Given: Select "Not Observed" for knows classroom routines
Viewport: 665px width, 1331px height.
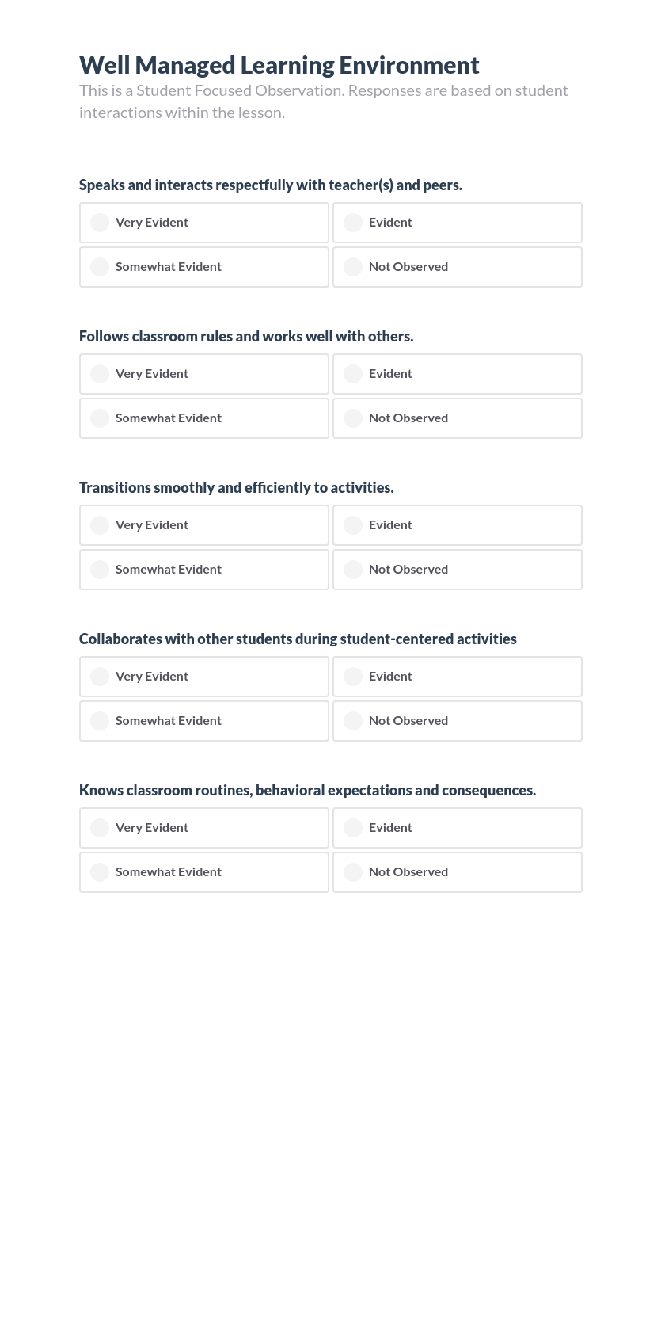Looking at the screenshot, I should pos(457,872).
